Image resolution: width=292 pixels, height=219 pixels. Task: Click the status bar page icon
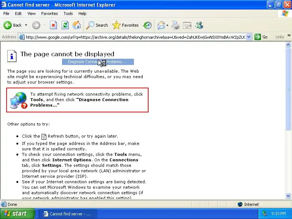point(4,204)
